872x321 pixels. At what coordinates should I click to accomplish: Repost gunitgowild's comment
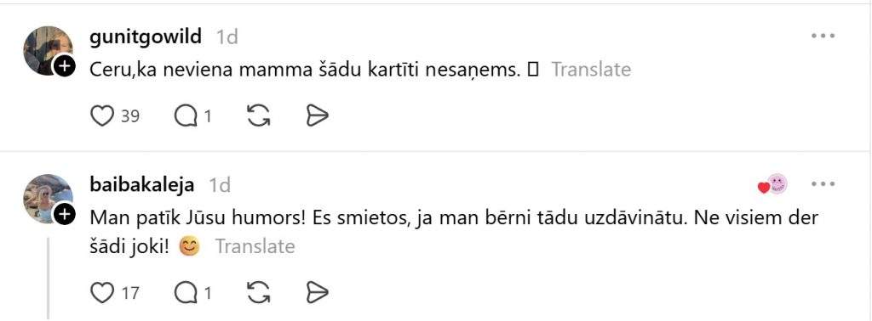(x=258, y=115)
